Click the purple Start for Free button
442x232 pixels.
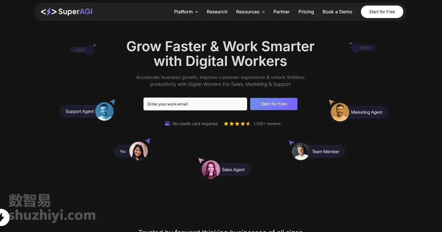(274, 104)
